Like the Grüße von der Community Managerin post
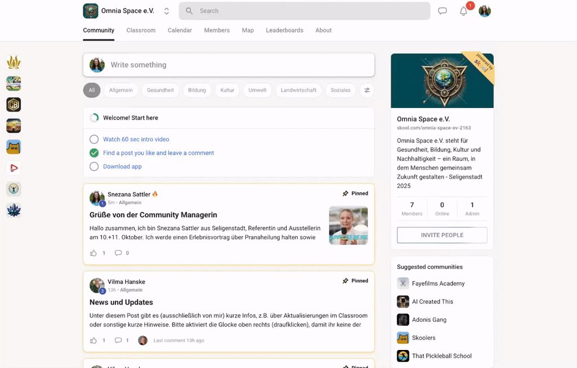The image size is (577, 368). 94,253
